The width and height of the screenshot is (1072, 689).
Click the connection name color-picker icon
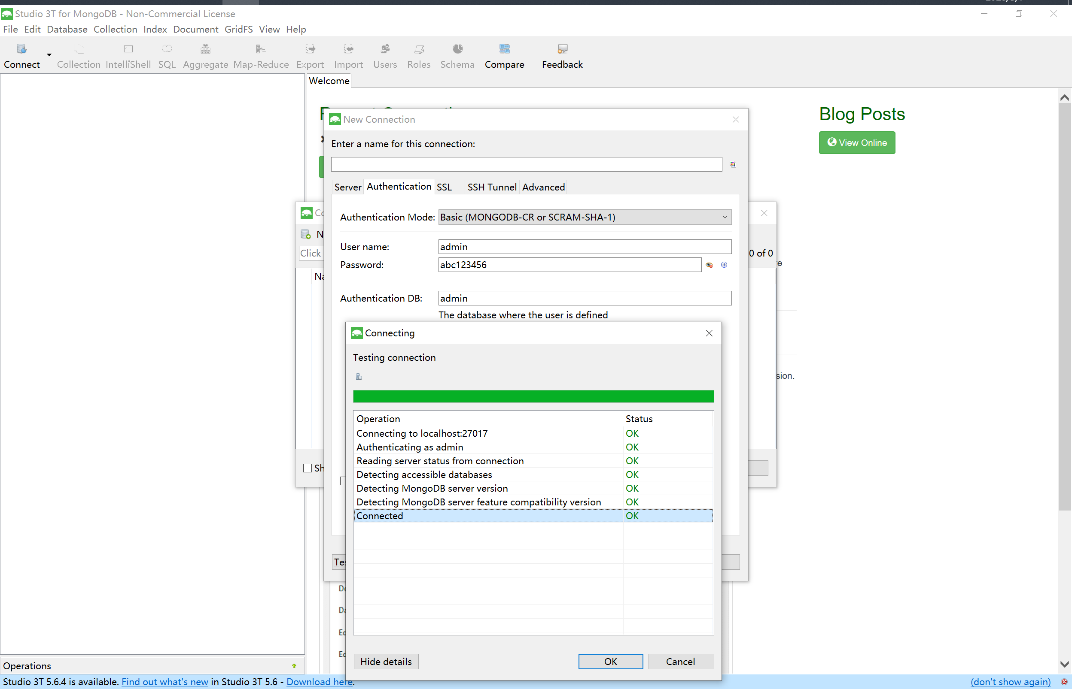point(733,164)
